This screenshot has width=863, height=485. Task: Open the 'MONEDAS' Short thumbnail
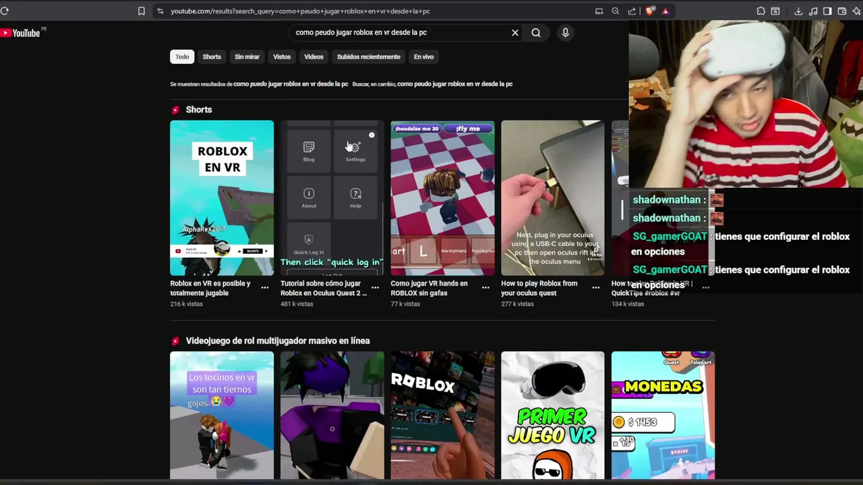coord(663,415)
